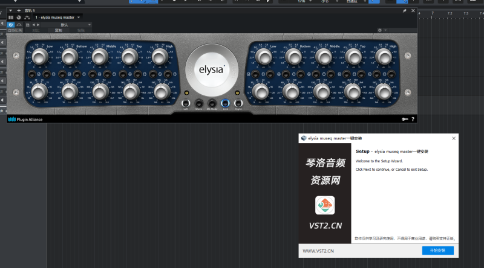Image resolution: width=484 pixels, height=268 pixels.
Task: Click the Right channel activation button
Action: (x=238, y=104)
